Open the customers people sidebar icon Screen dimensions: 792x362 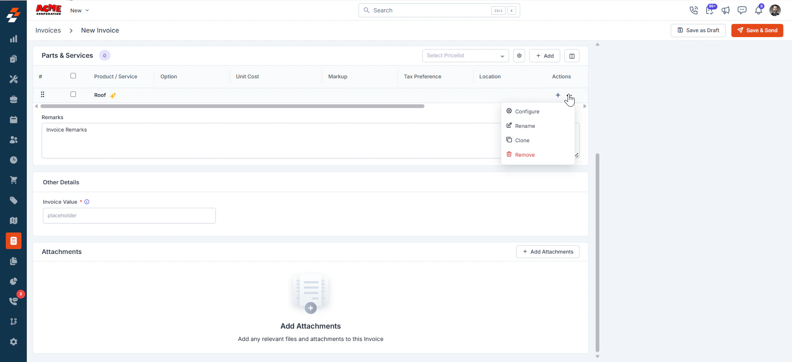pyautogui.click(x=14, y=140)
